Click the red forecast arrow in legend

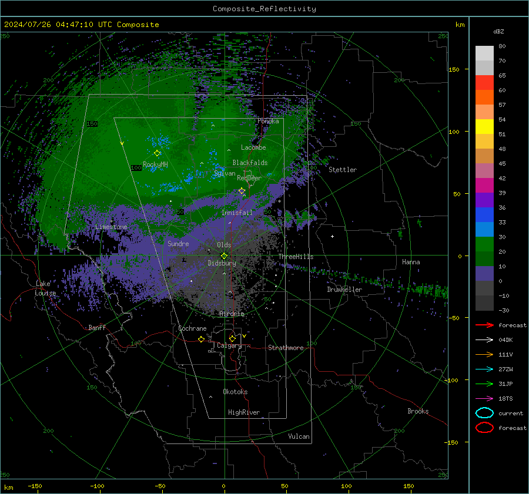[484, 325]
